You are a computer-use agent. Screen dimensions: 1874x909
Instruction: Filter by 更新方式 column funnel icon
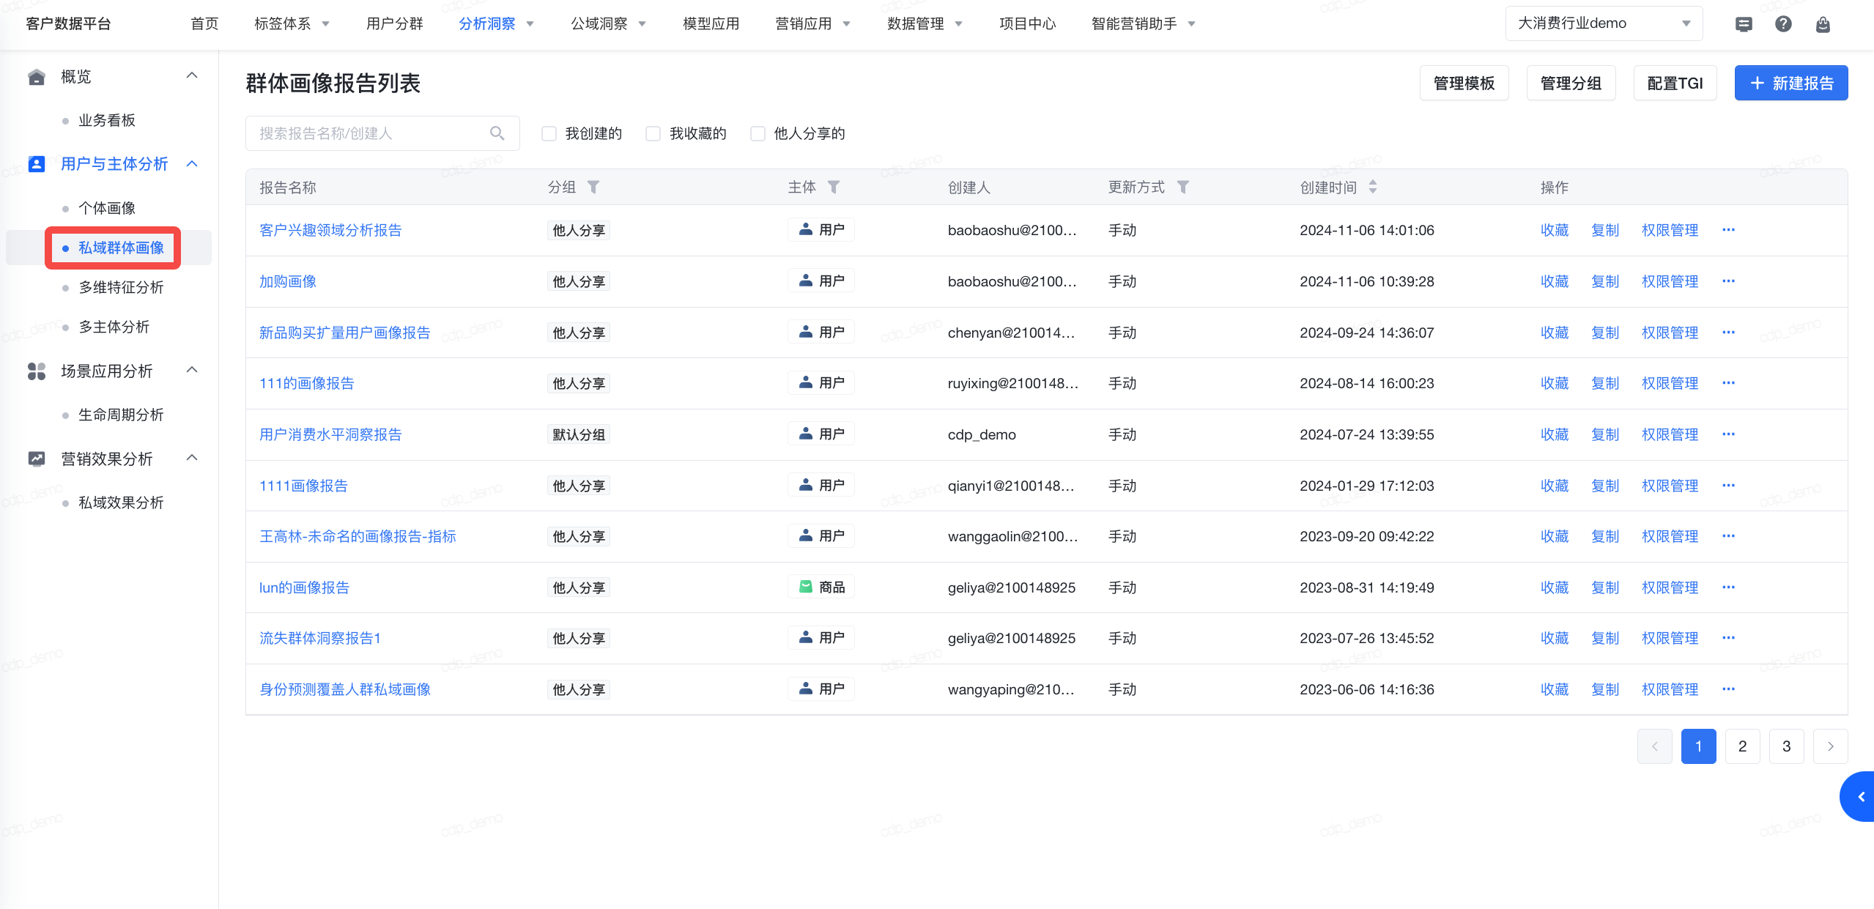coord(1183,188)
